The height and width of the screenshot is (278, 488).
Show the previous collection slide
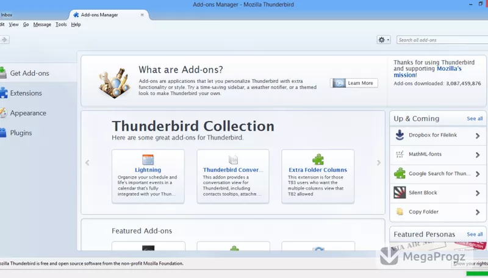(87, 163)
